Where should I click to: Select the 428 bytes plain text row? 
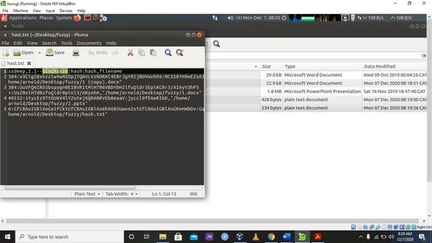coord(317,100)
